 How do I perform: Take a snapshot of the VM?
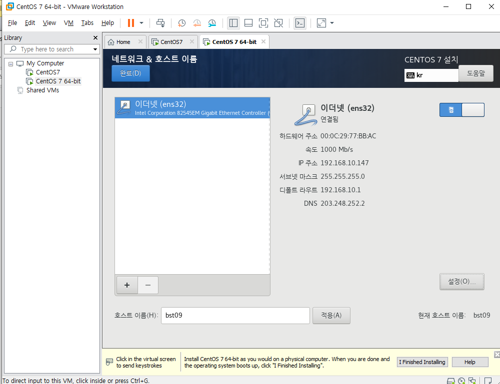181,23
